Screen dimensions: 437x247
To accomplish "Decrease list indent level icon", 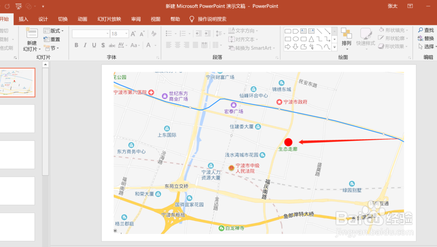I will coord(198,34).
